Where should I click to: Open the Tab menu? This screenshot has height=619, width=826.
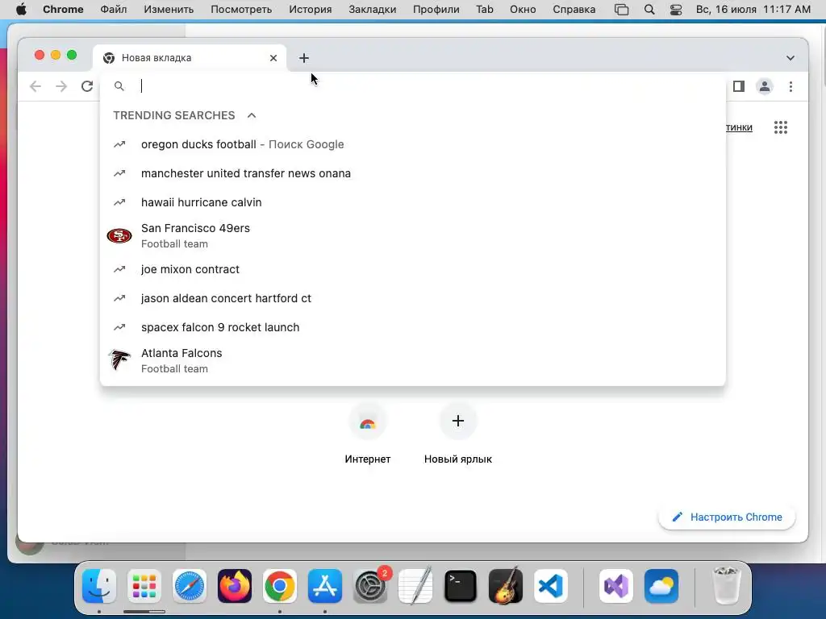tap(485, 9)
